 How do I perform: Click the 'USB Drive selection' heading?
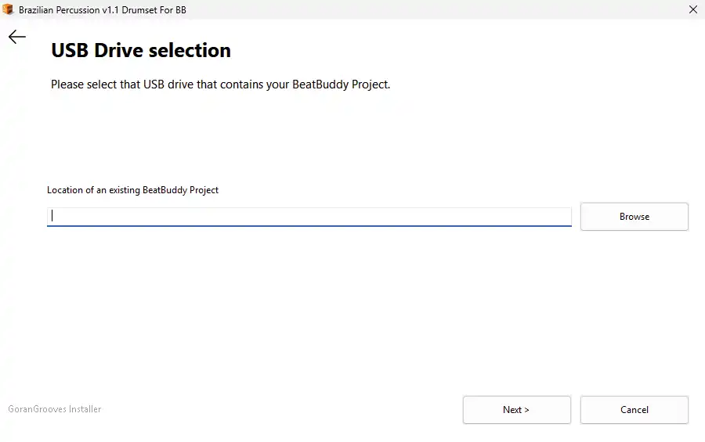click(x=141, y=50)
